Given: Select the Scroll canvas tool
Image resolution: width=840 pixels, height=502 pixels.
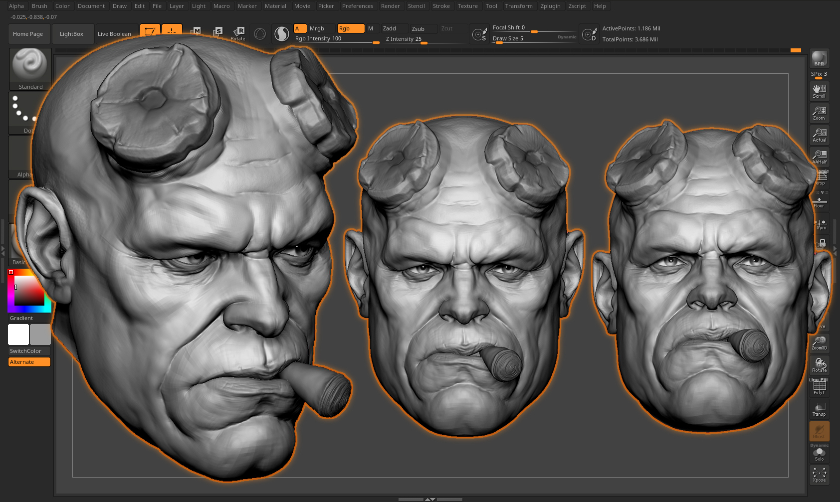Looking at the screenshot, I should pos(819,91).
